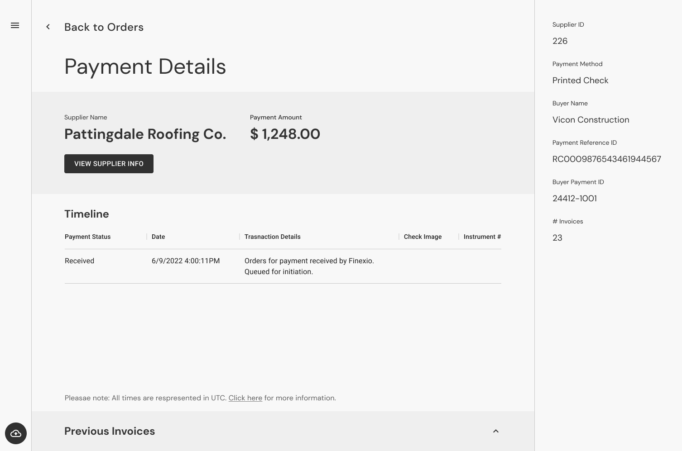
Task: Click the $ 1,248.00 payment amount
Action: pyautogui.click(x=285, y=134)
